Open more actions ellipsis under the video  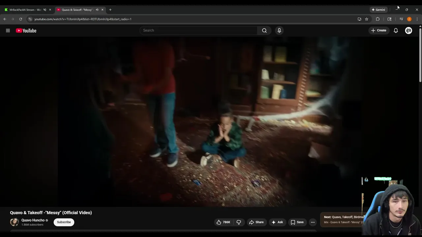pyautogui.click(x=313, y=222)
